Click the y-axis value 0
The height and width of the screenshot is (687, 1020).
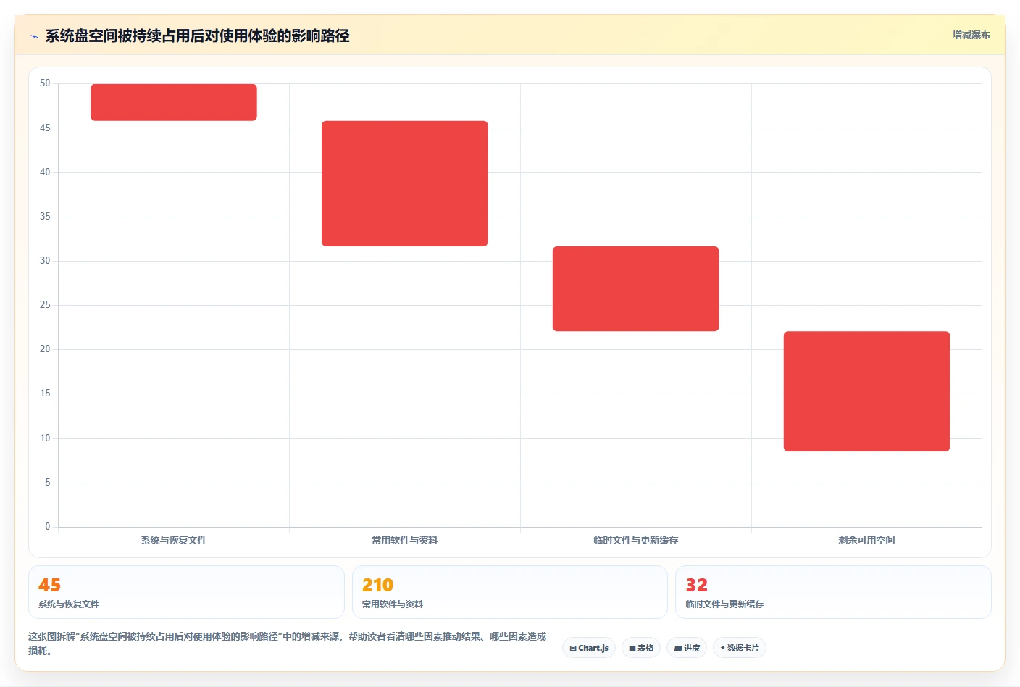[x=48, y=527]
